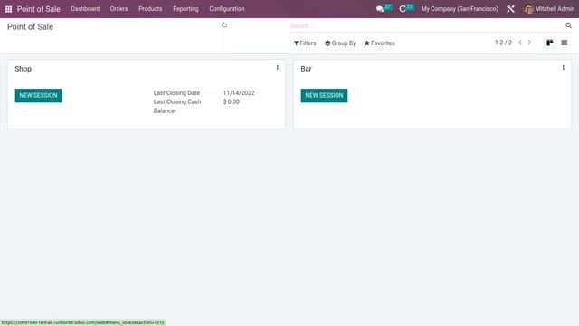Open the messages conversation icon

pos(380,9)
